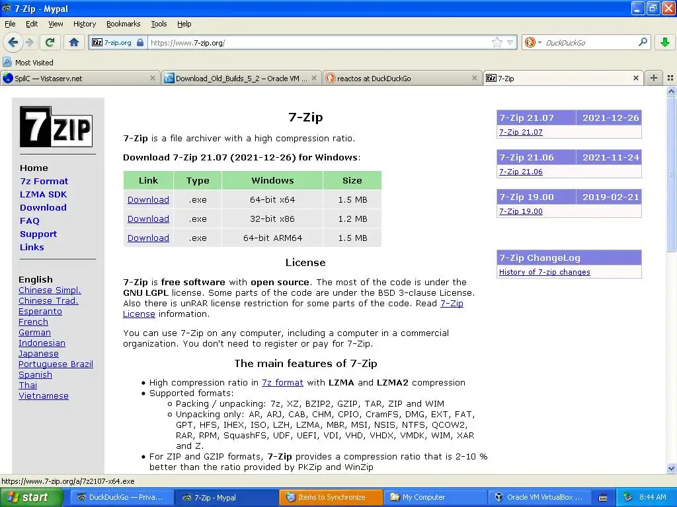Viewport: 677px width, 507px height.
Task: Open the 7z Format sidebar link
Action: pos(44,181)
